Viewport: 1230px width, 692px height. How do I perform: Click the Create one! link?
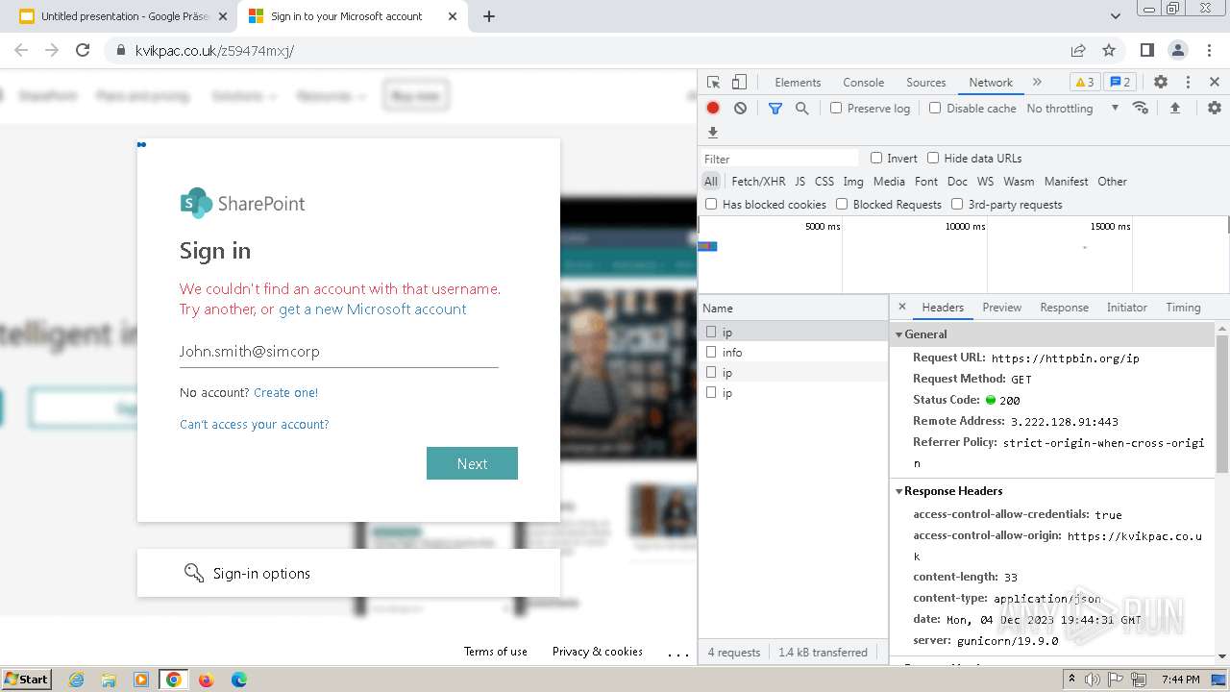[x=285, y=393]
